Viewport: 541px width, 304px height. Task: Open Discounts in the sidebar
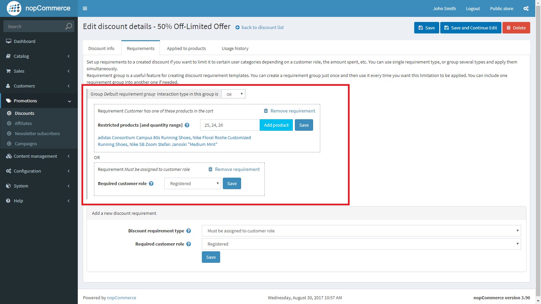tap(25, 113)
